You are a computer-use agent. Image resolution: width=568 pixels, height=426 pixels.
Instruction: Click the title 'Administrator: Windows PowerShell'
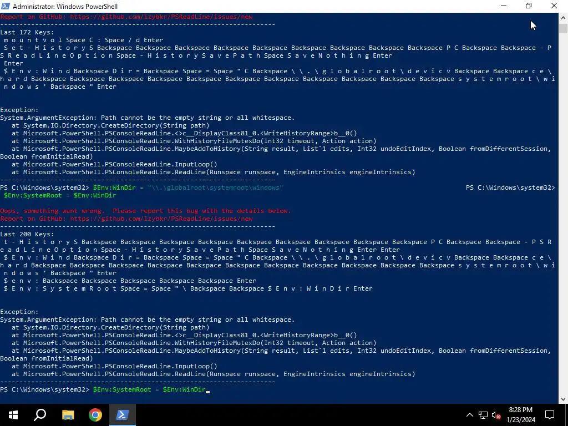pyautogui.click(x=65, y=6)
